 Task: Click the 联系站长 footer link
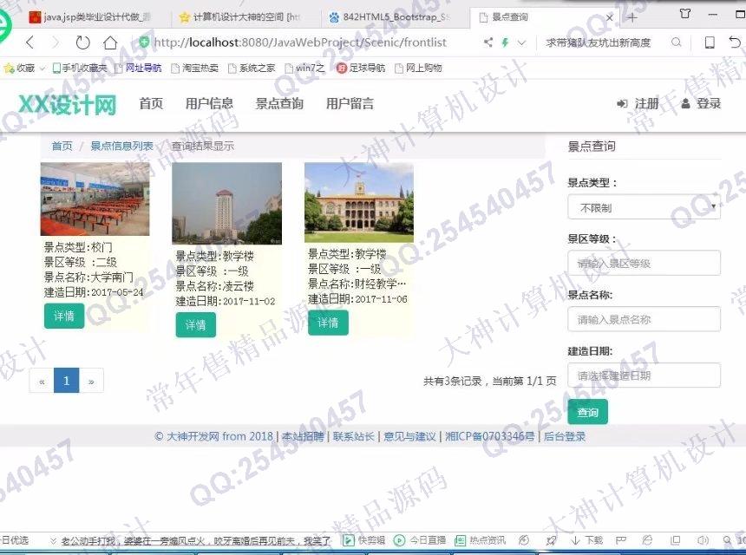tap(354, 436)
